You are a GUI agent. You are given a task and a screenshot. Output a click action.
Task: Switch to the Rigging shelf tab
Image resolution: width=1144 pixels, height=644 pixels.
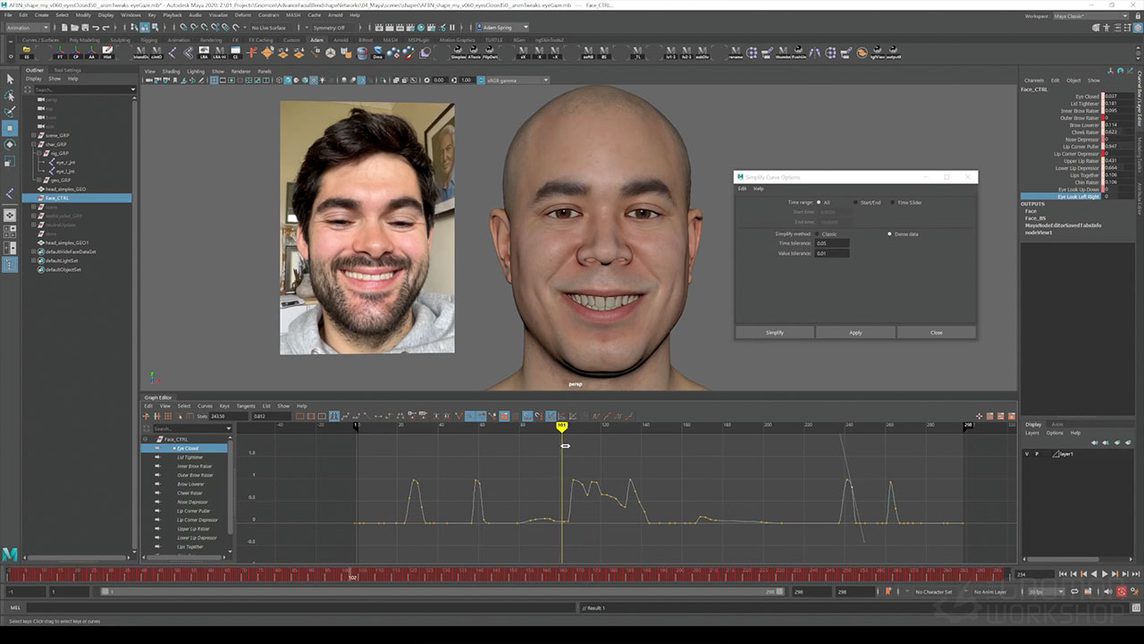148,40
